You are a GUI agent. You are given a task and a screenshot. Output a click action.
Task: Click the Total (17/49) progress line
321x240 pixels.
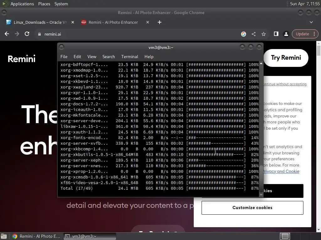pos(160,188)
